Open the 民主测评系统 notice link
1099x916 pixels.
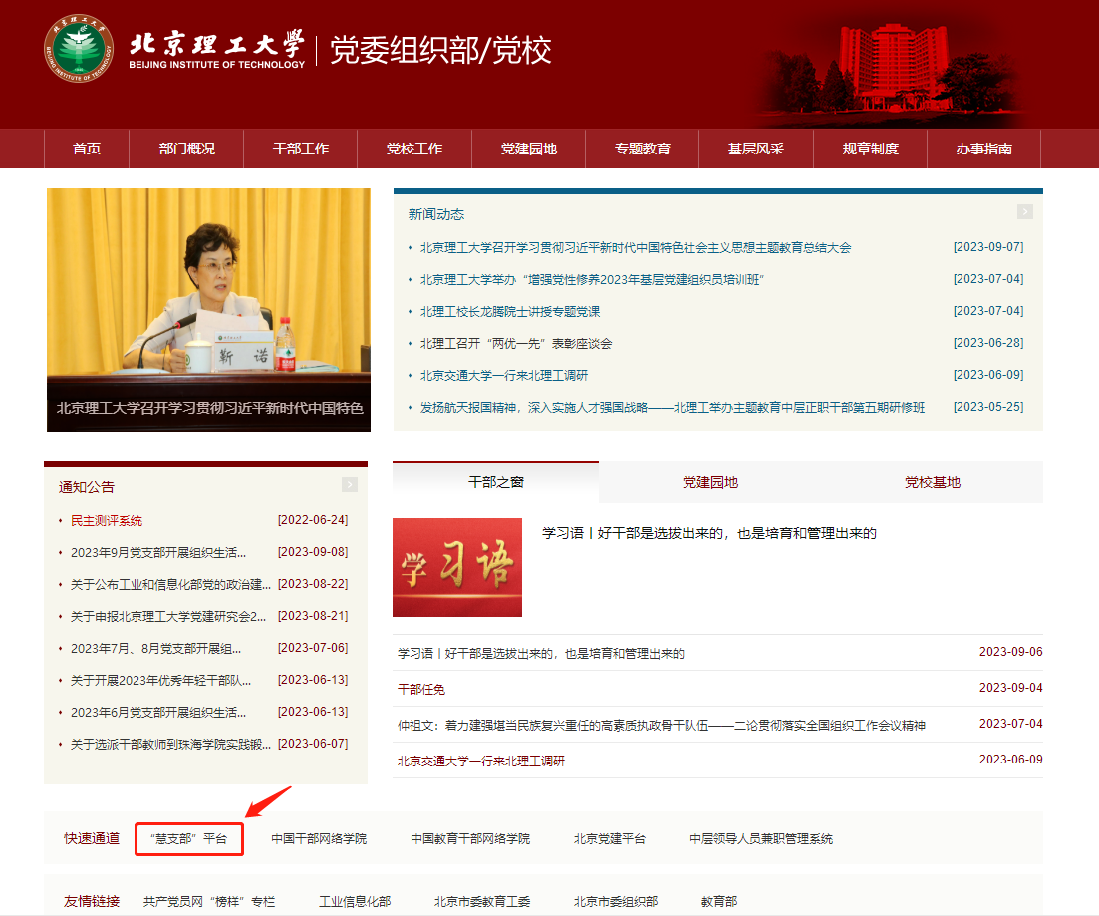pos(107,521)
